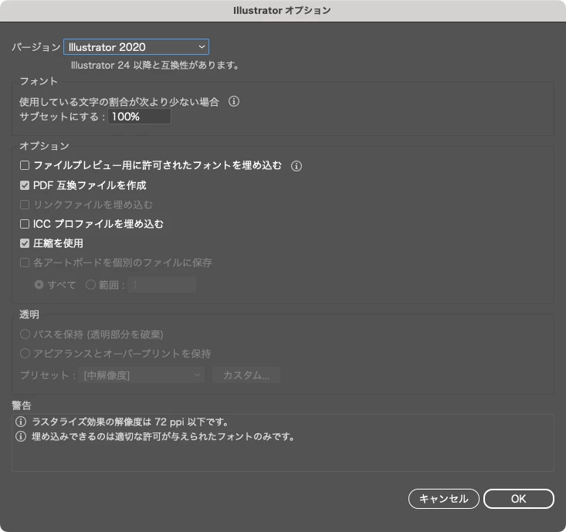Enable ファイルプレビュー用に許可されたフォントを埋め込む checkbox
This screenshot has width=566, height=532.
(x=25, y=165)
